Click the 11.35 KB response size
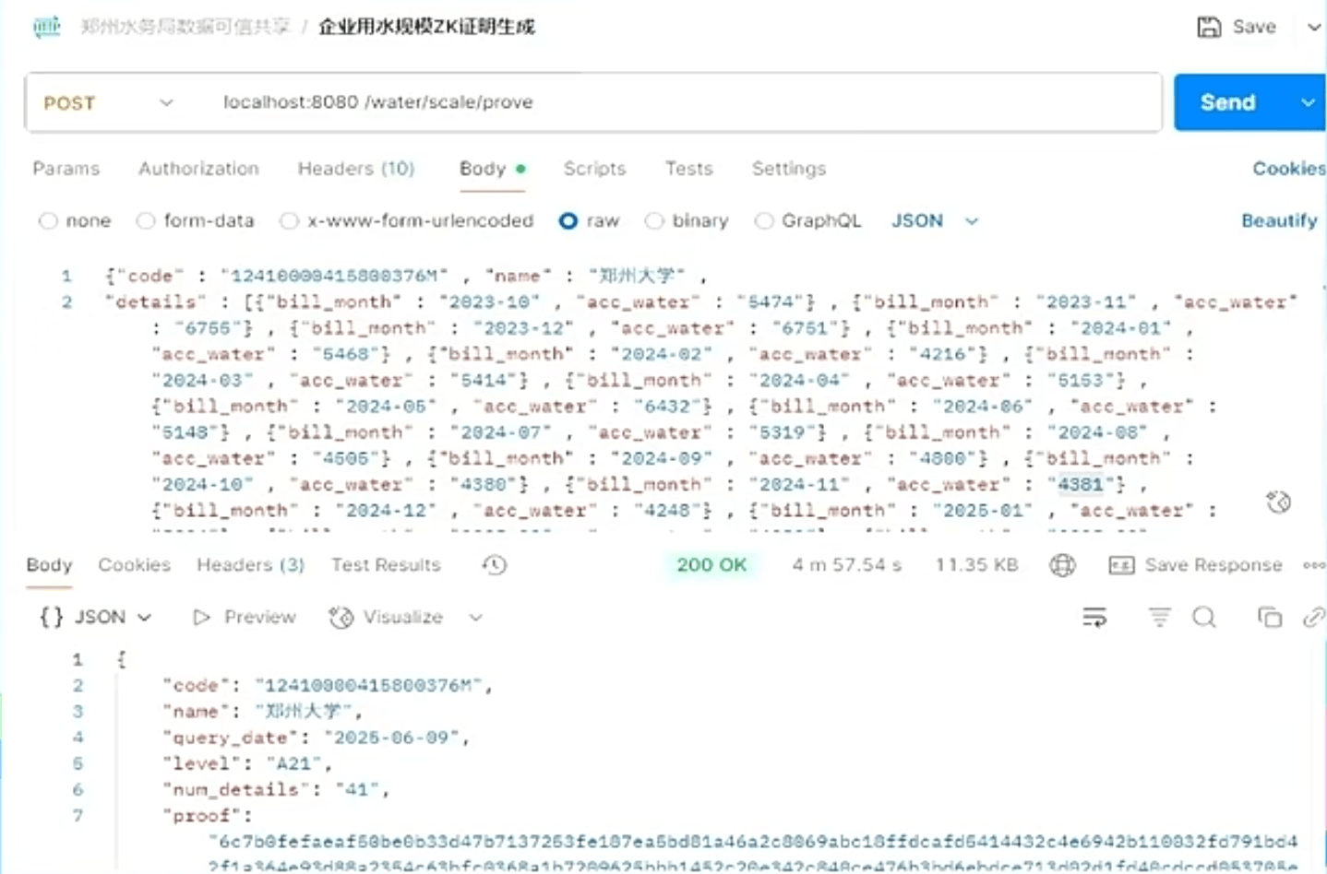The height and width of the screenshot is (874, 1327). click(x=976, y=565)
